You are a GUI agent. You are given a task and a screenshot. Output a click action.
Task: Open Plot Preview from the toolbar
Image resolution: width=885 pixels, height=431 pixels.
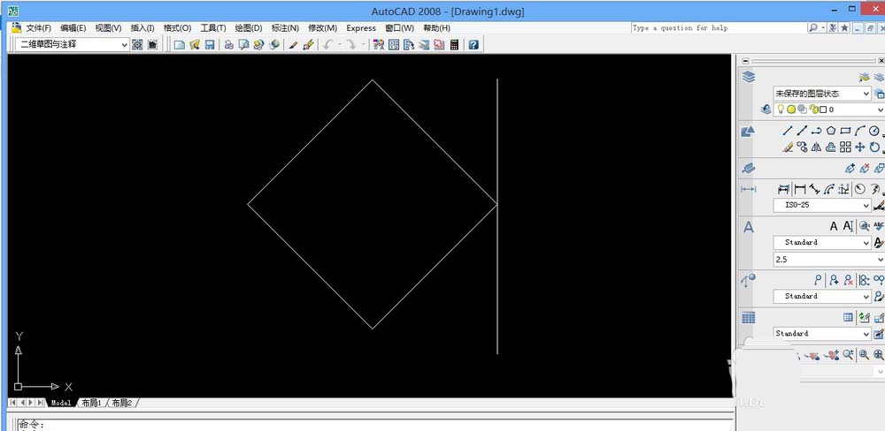(244, 45)
